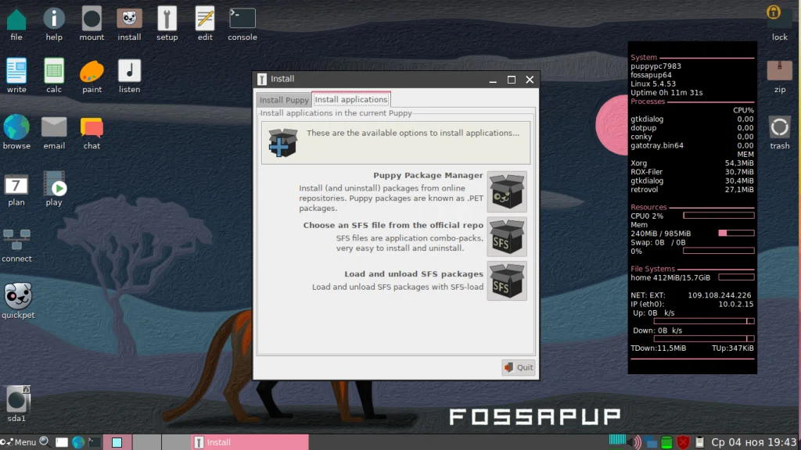Screen dimensions: 801x450
Task: Click the SFS file official repo icon
Action: pos(507,237)
